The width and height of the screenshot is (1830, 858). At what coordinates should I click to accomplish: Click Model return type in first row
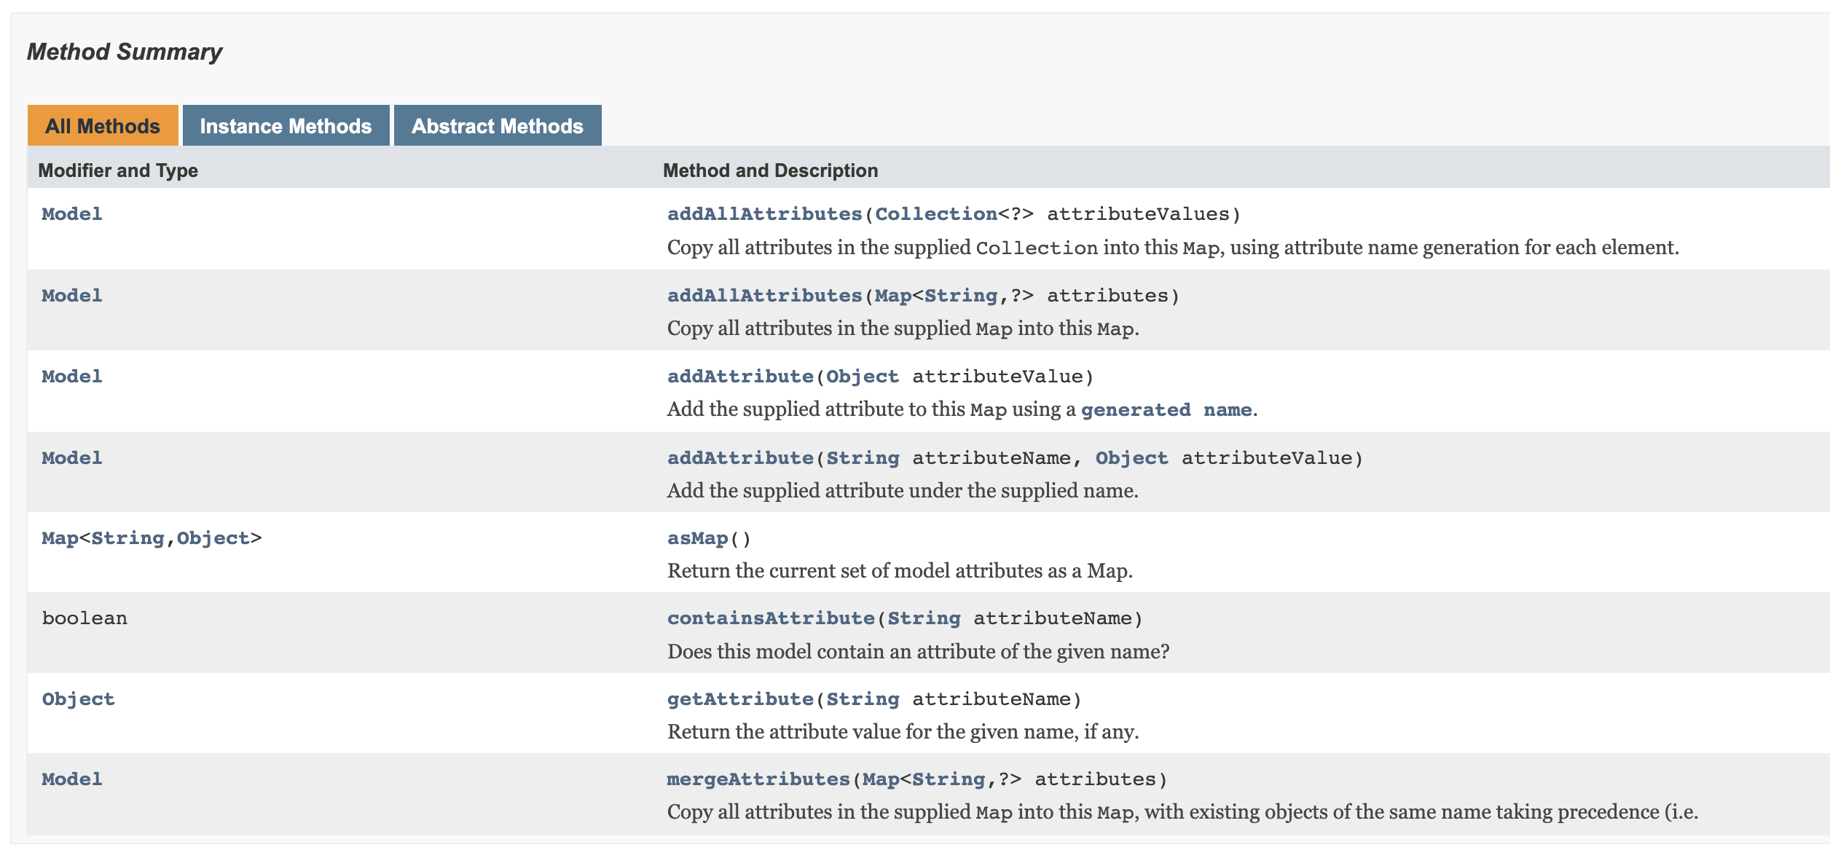[72, 214]
